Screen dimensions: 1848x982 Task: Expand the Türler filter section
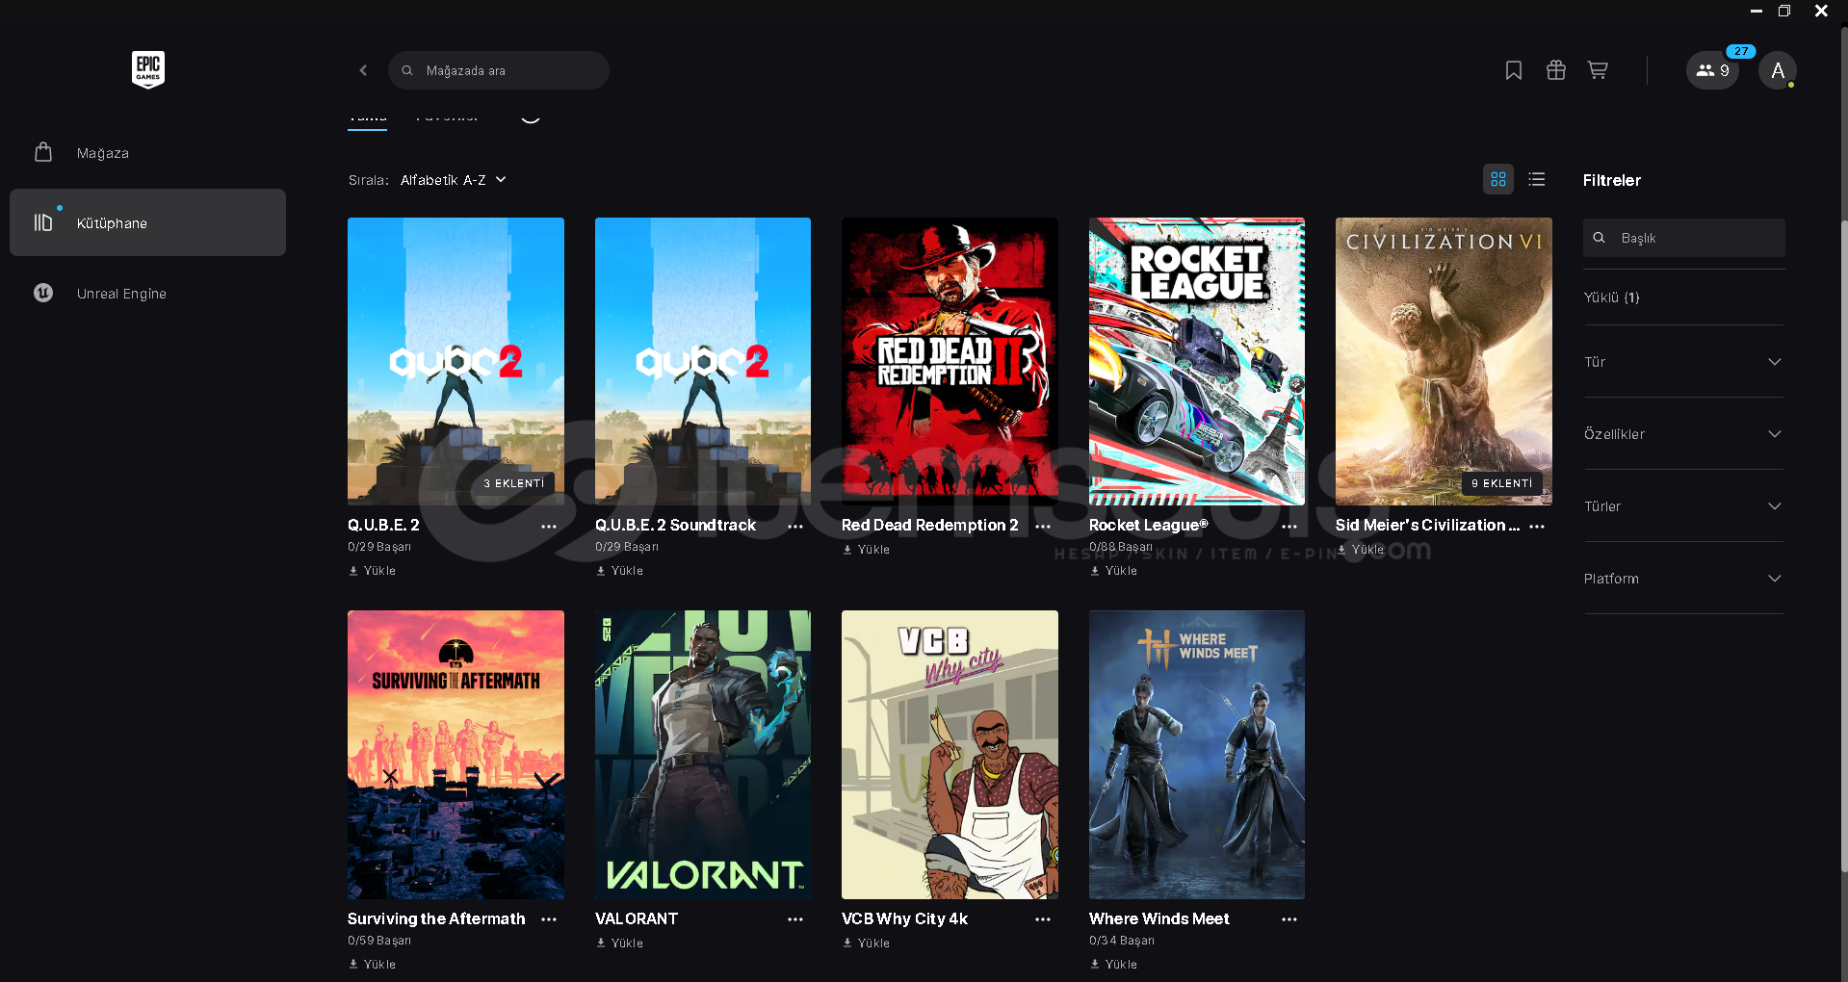1683,506
